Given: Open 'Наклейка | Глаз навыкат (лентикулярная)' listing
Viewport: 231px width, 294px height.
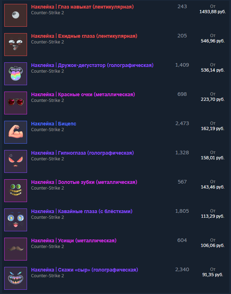Looking at the screenshot, I should 82,7.
